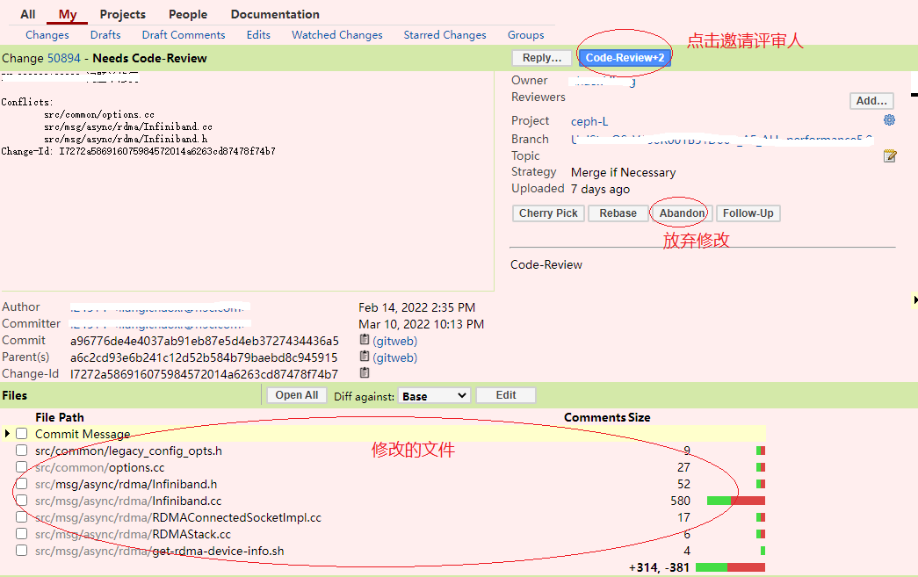Click Add... to invite reviewers
The height and width of the screenshot is (577, 918).
tap(871, 100)
